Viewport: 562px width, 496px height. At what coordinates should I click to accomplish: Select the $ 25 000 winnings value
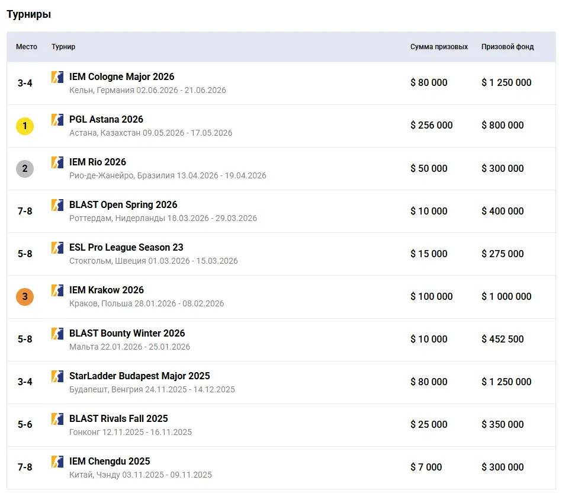pos(429,424)
